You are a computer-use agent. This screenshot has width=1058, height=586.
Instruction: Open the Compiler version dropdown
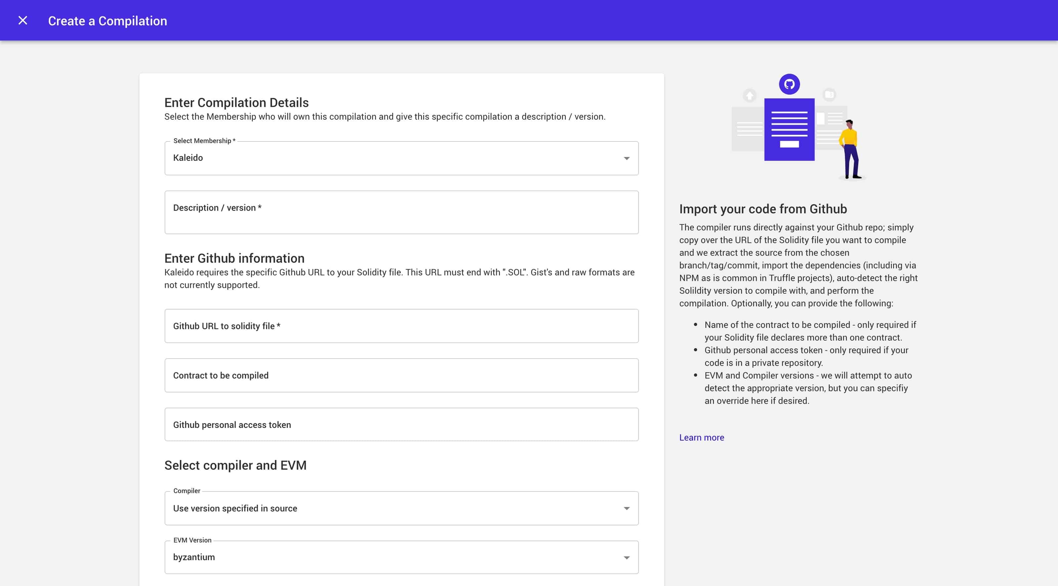[401, 508]
